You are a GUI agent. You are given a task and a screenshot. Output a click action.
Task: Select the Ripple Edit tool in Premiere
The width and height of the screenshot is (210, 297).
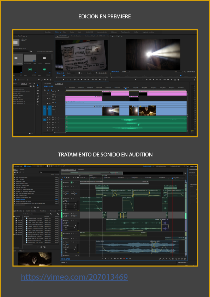(38, 91)
